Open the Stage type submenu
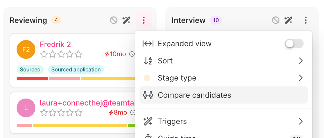 pos(224,78)
